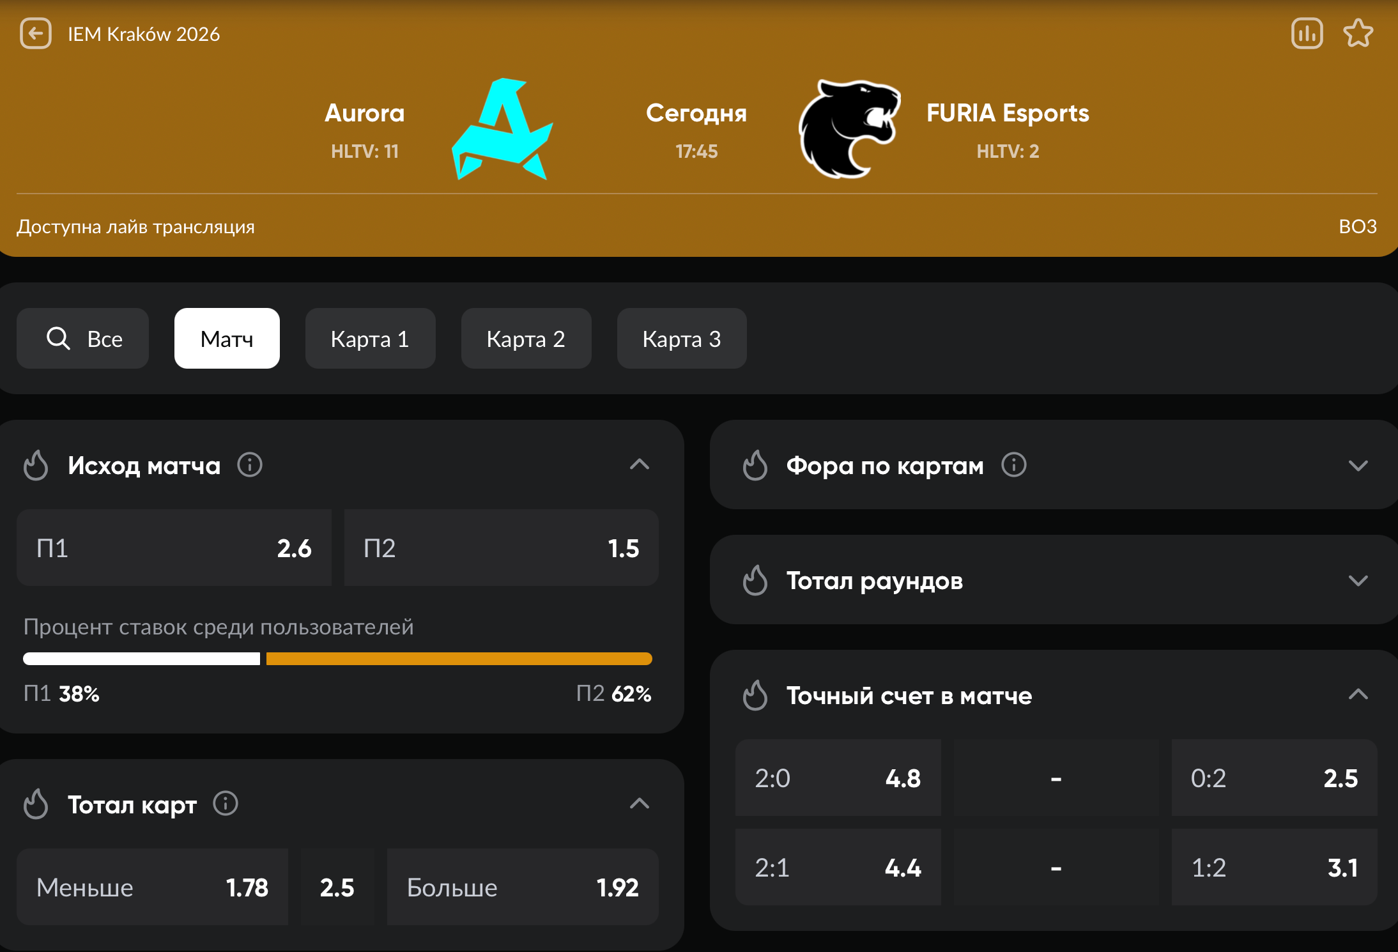The image size is (1398, 952).
Task: Click the Больше 1.92 bet button
Action: pyautogui.click(x=522, y=887)
